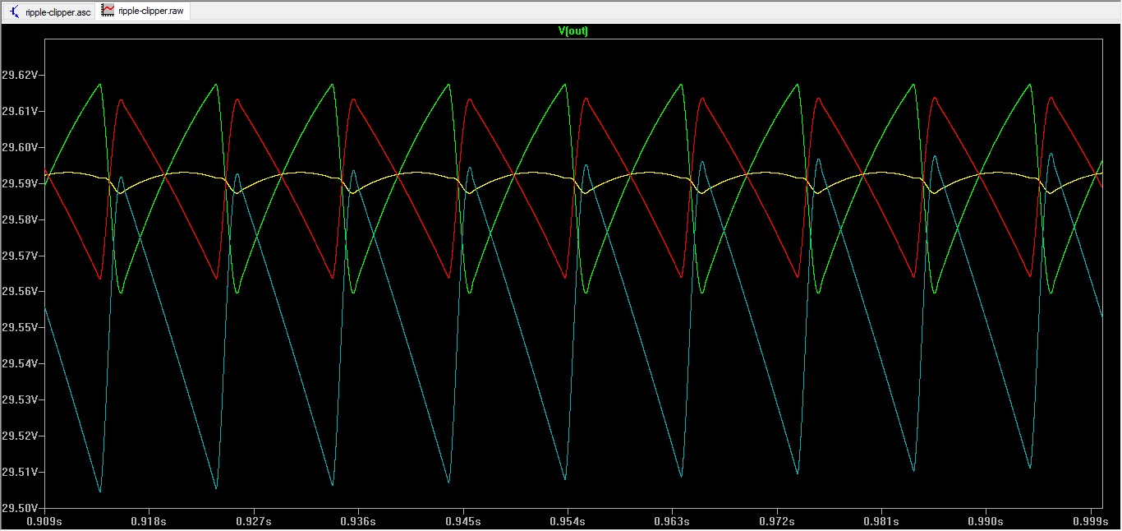Click the 29.54V vertical axis label
This screenshot has height=531, width=1122.
[21, 364]
